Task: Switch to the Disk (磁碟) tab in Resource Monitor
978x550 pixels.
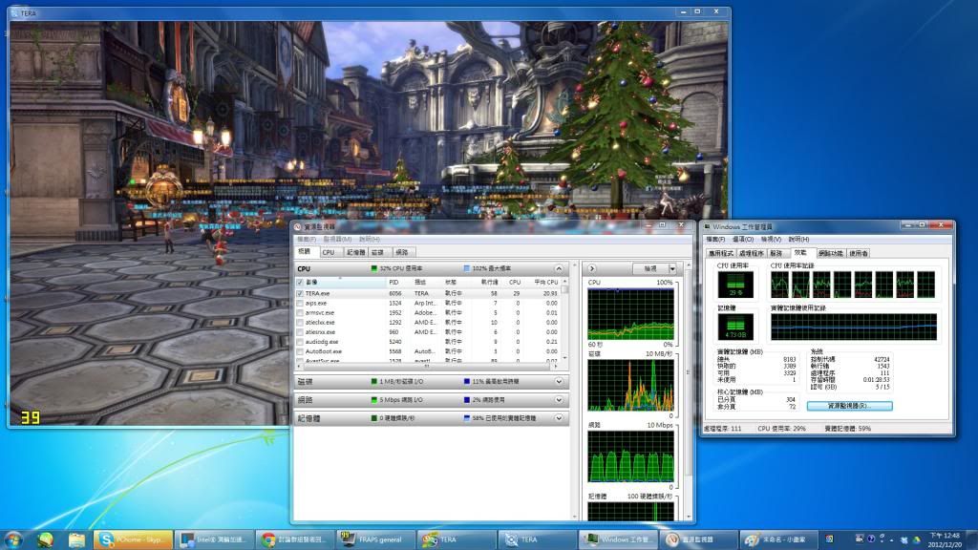Action: (x=378, y=252)
